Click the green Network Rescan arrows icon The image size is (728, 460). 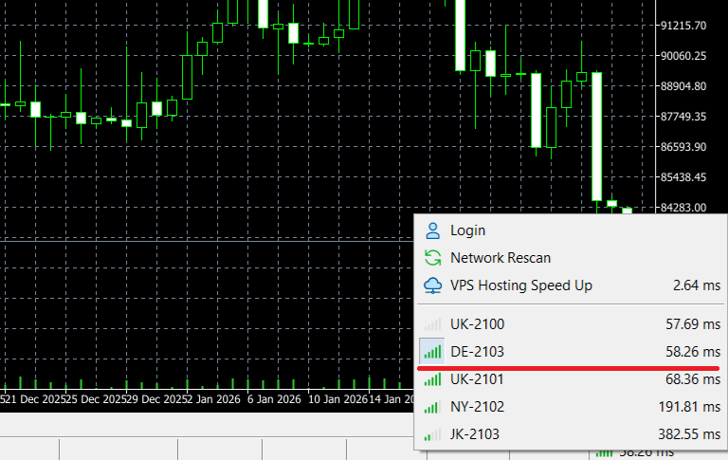(432, 258)
